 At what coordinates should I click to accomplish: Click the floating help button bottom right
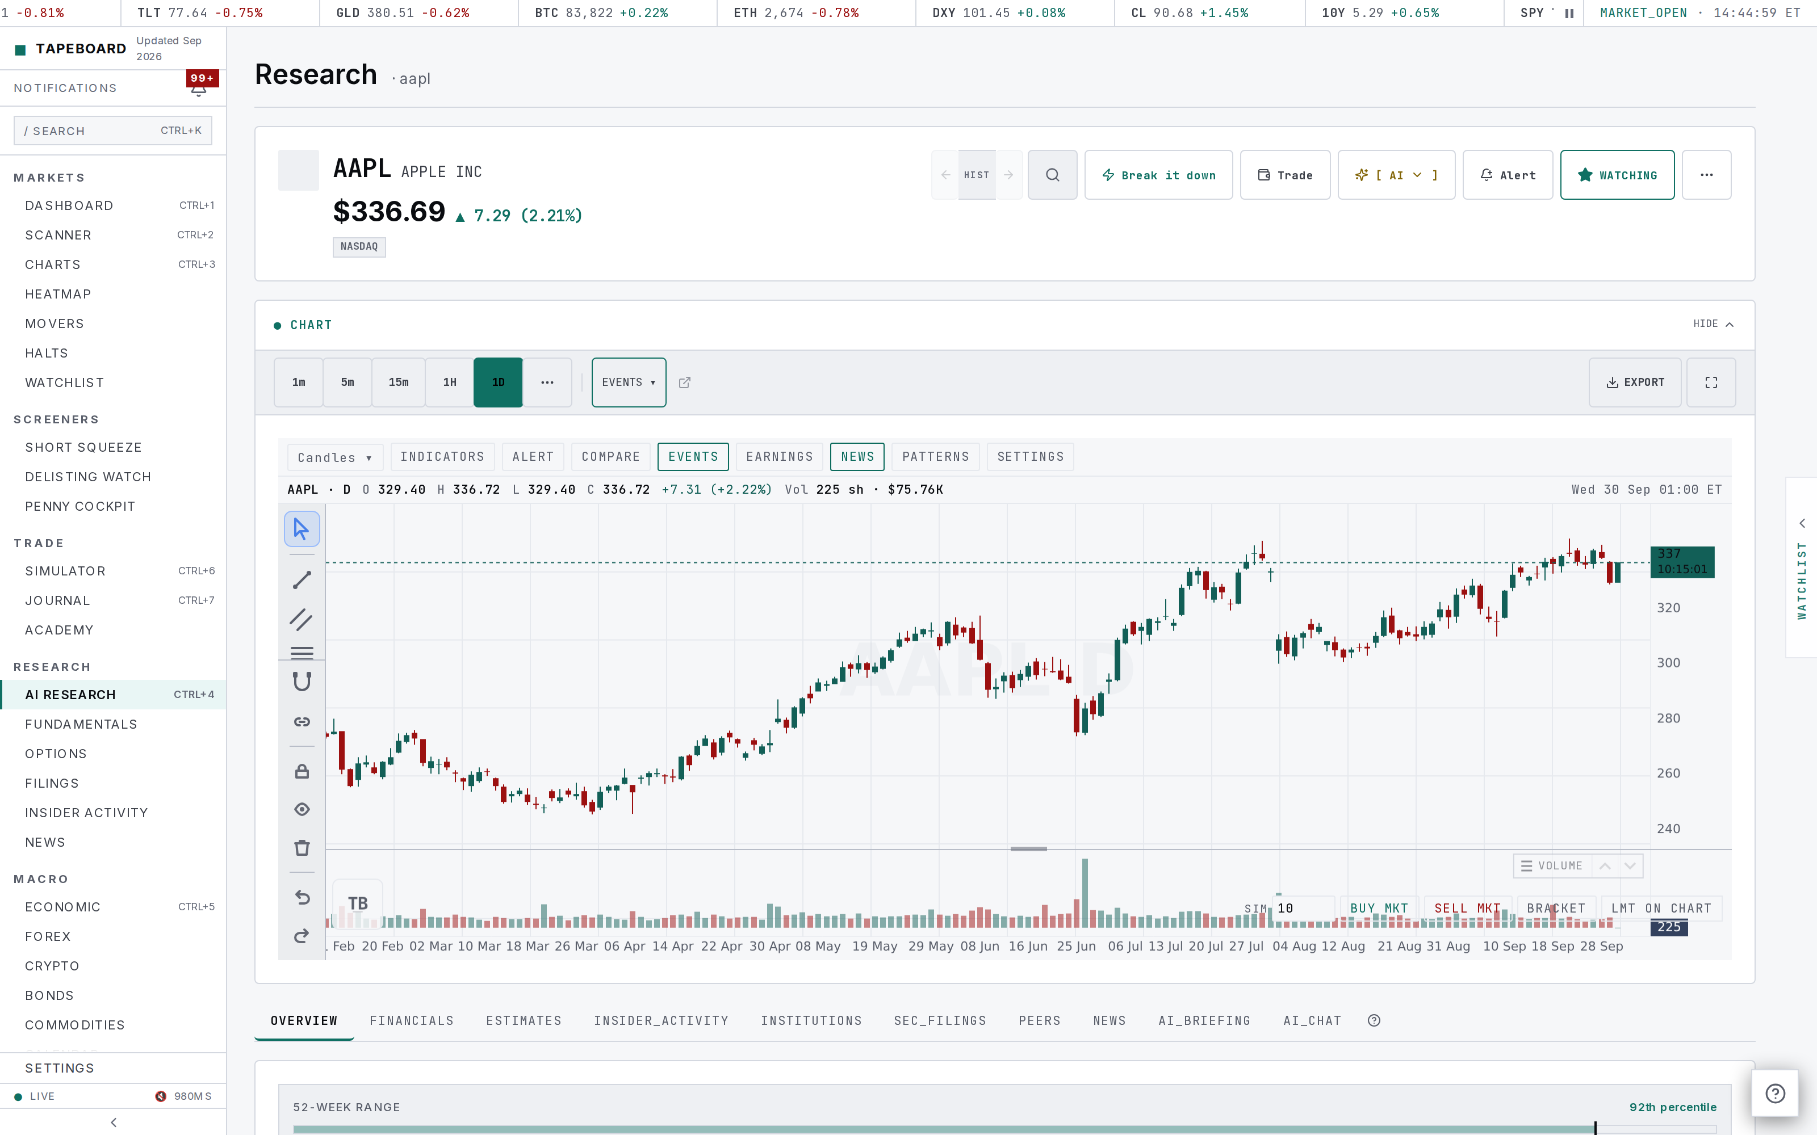click(1775, 1093)
